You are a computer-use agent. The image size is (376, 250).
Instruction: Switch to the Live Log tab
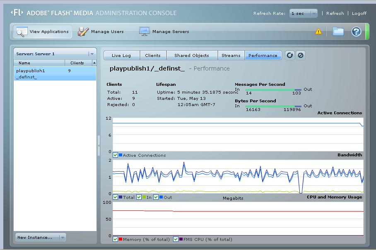click(122, 55)
